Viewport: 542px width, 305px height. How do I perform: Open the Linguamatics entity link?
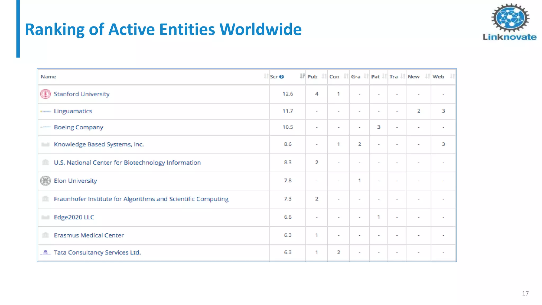73,111
